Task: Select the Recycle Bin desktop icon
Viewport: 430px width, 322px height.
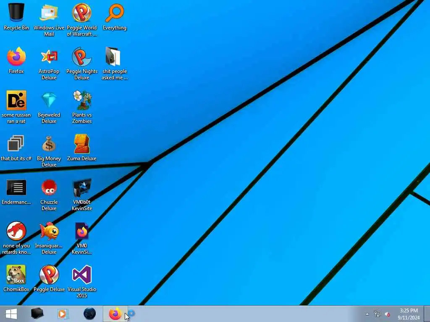Action: [x=16, y=16]
